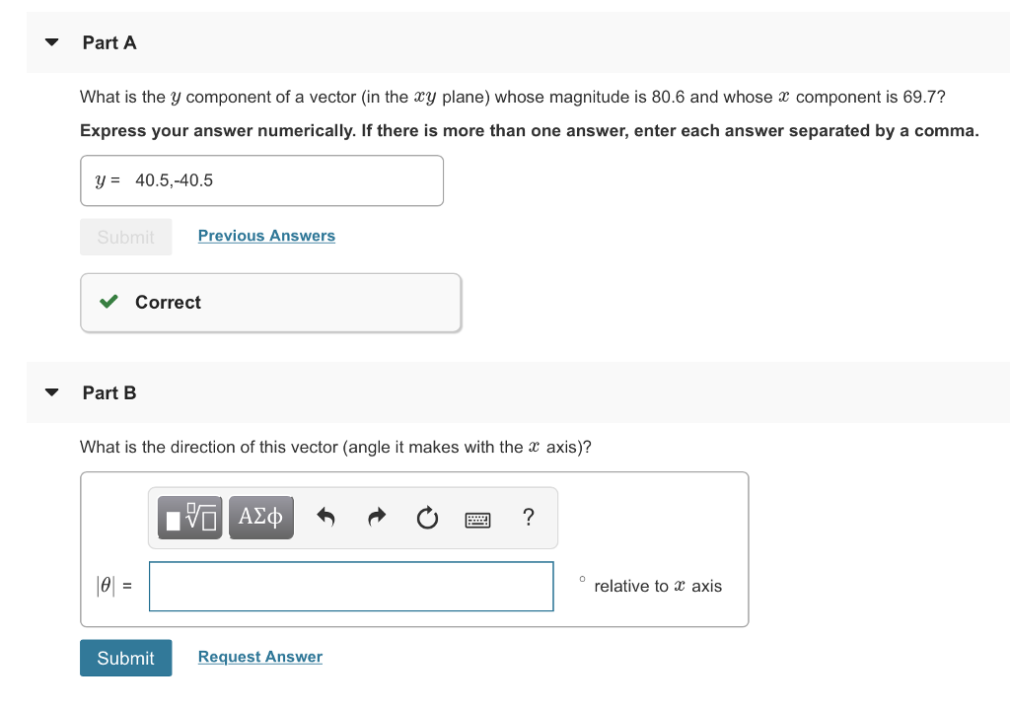Click the grayed-out Submit button
1010x707 pixels.
pyautogui.click(x=125, y=237)
